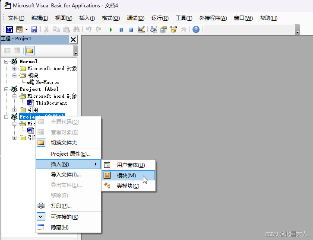313x240 pixels.
Task: Collapse the Project (Abc) node
Action: click(x=6, y=89)
